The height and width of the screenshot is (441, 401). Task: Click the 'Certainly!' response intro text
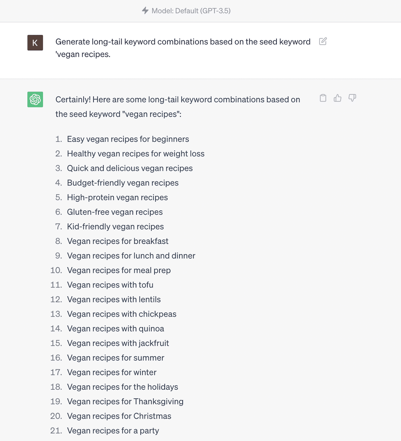(x=177, y=107)
